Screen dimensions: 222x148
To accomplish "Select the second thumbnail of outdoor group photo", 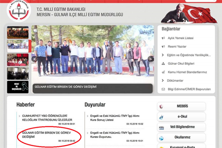I will 18,46.
